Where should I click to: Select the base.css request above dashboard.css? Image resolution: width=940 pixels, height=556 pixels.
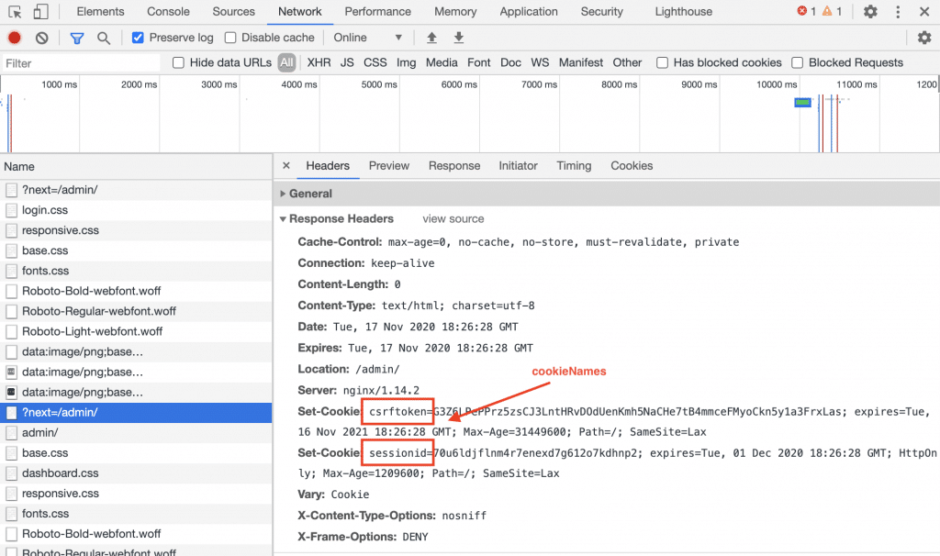(x=136, y=453)
